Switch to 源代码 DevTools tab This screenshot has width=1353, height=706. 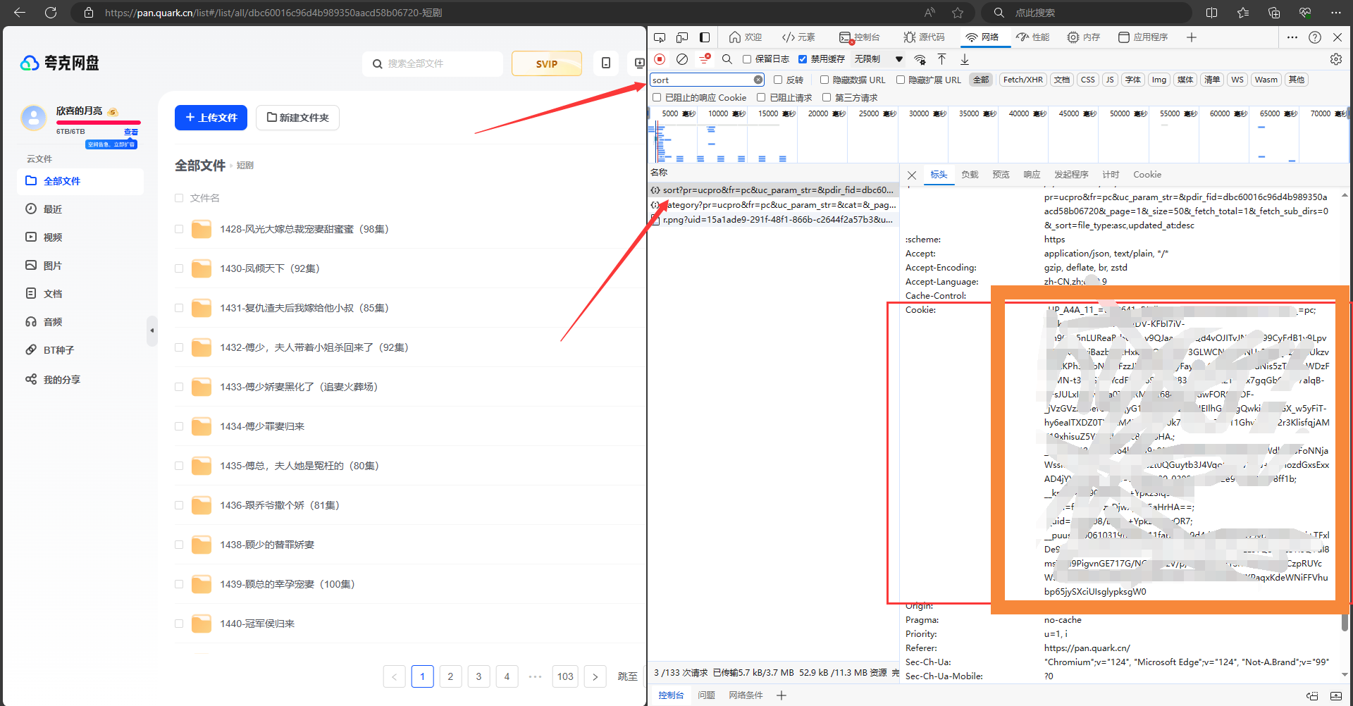point(924,37)
